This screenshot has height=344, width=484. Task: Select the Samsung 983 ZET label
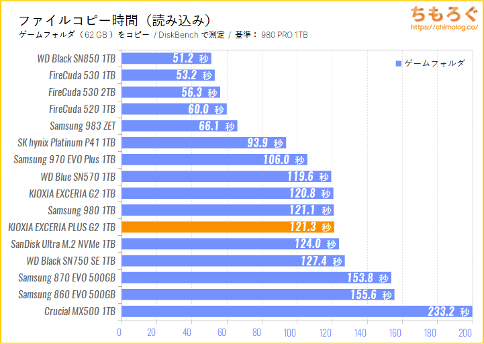tap(83, 126)
